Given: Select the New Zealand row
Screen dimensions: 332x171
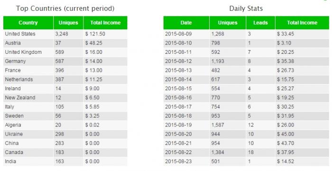Looking at the screenshot, I should [x=65, y=98].
